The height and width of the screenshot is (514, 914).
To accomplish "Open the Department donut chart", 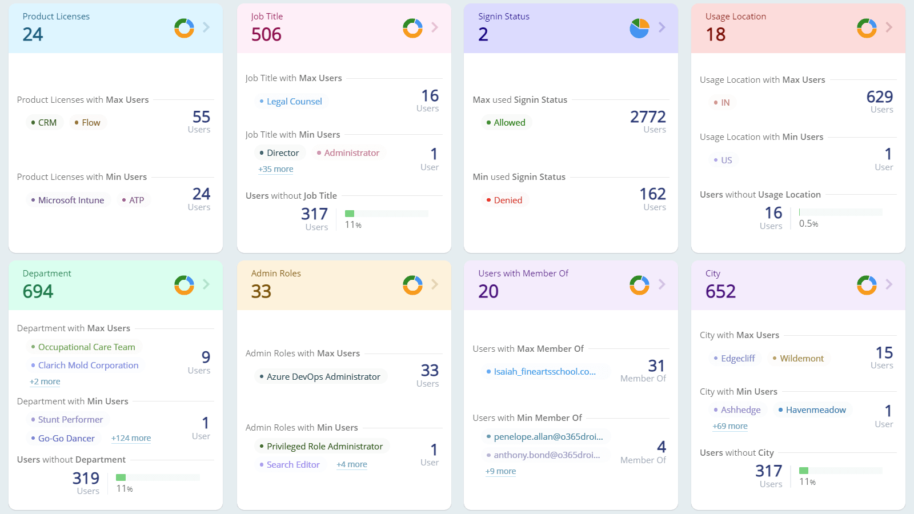I will (x=184, y=284).
